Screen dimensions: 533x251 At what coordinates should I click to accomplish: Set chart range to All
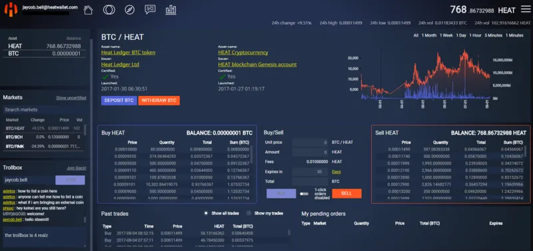(x=416, y=35)
